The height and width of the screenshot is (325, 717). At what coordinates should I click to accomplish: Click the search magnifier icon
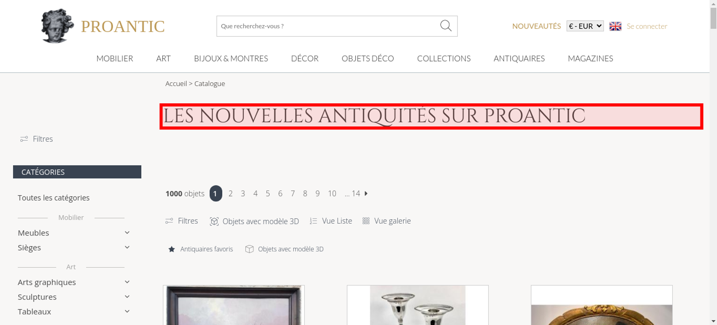[x=446, y=26]
